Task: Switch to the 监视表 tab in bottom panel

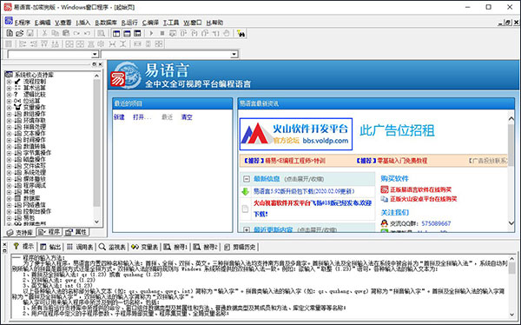Action: click(x=112, y=247)
